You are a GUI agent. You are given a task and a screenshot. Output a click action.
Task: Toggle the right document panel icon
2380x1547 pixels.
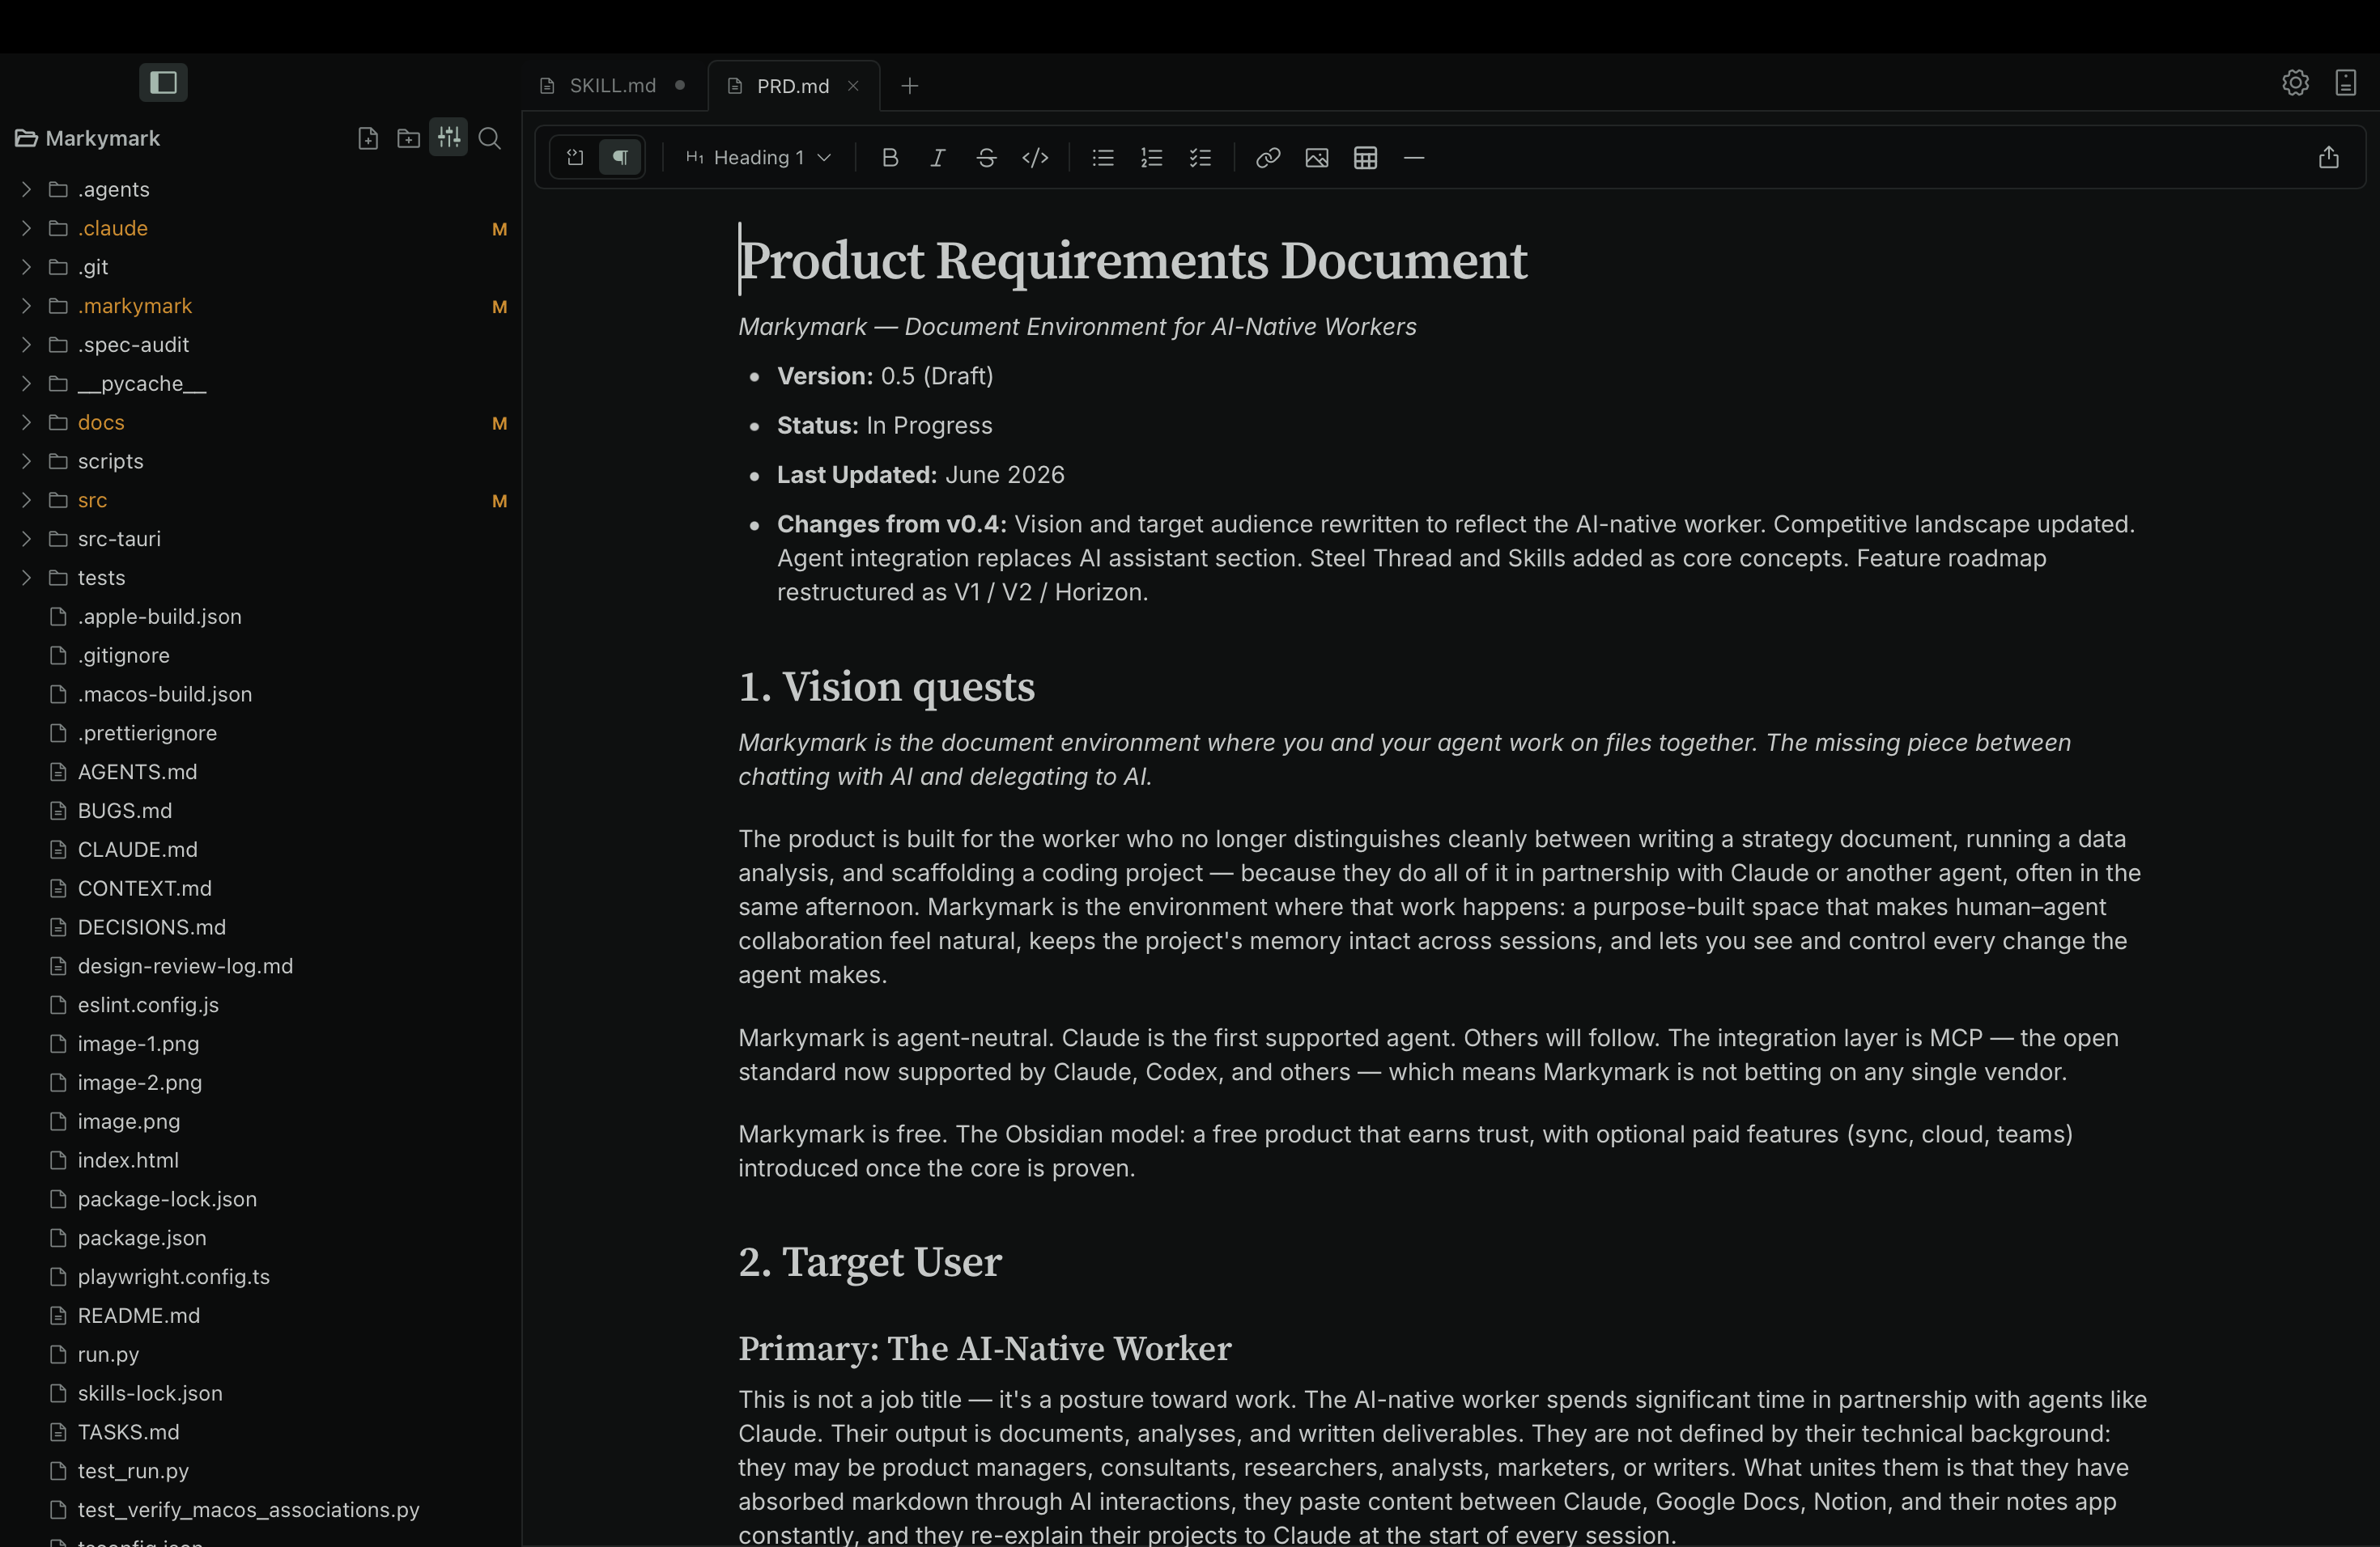coord(2346,83)
